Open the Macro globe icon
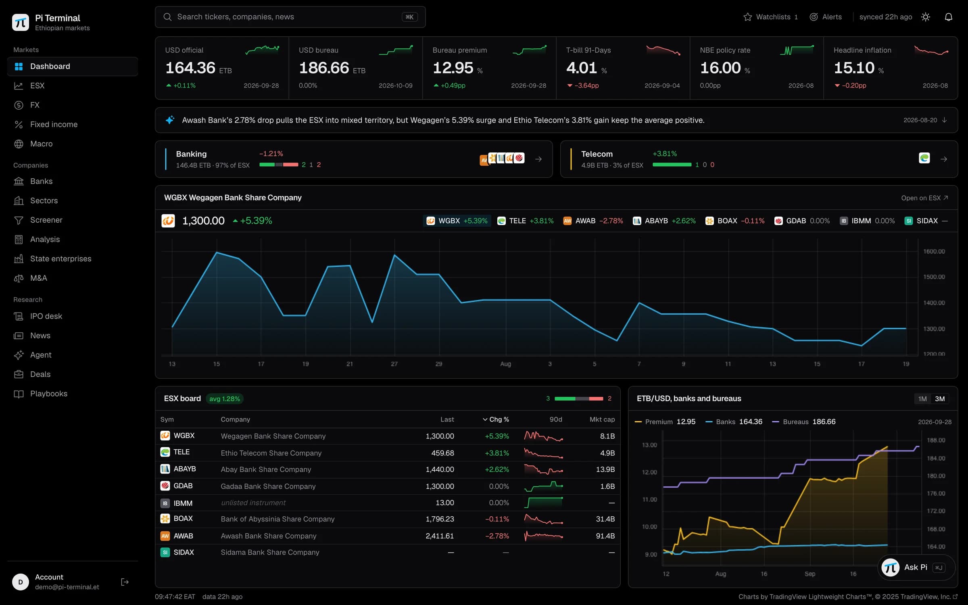The width and height of the screenshot is (968, 605). click(x=19, y=144)
